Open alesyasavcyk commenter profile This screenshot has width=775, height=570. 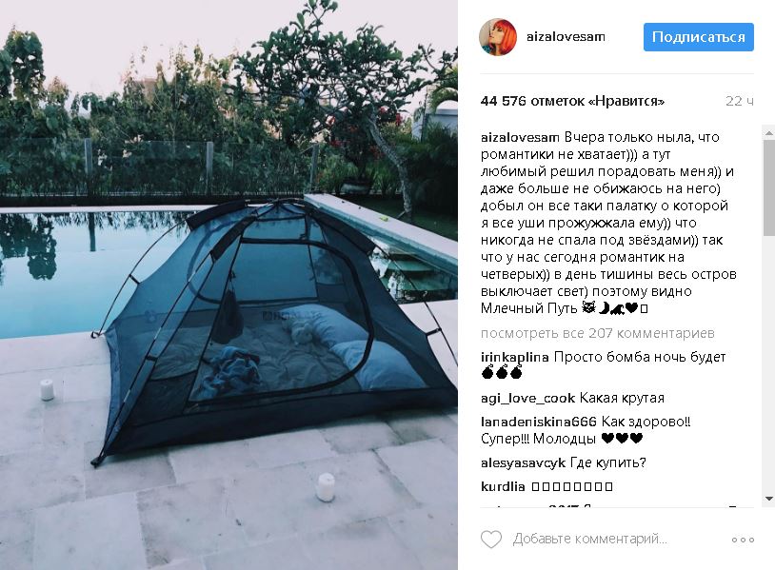(x=523, y=462)
